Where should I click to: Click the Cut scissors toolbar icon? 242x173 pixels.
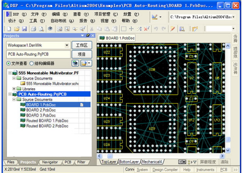click(92, 29)
